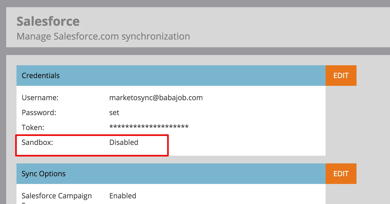390x204 pixels.
Task: Click the Token: label
Action: tap(33, 128)
